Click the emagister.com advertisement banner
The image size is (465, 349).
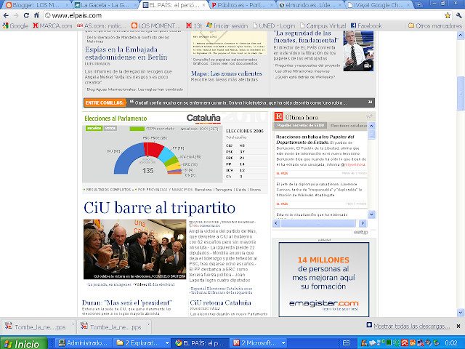(x=324, y=279)
